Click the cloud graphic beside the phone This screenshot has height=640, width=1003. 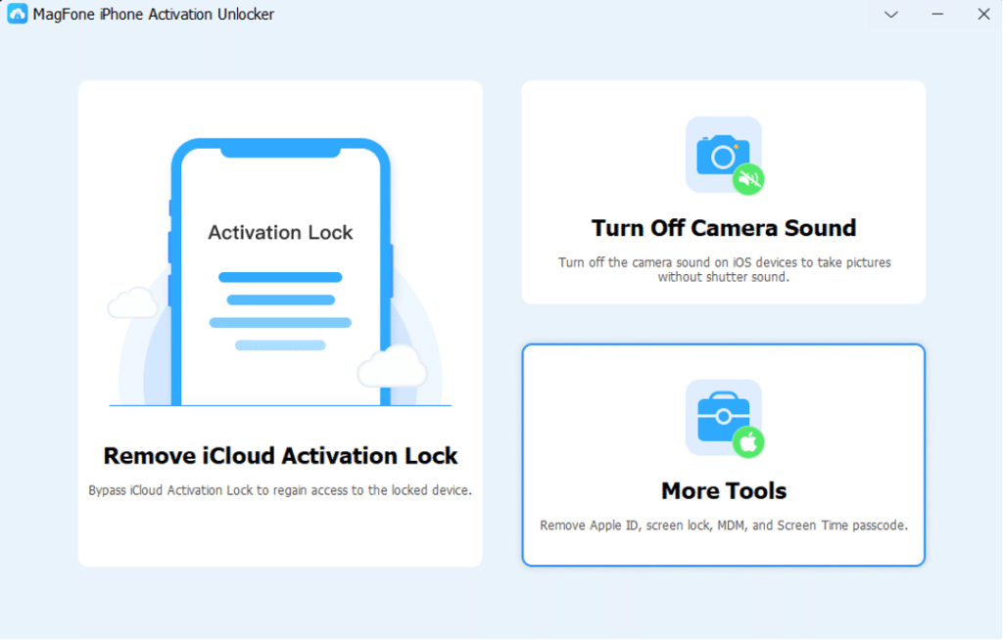(x=133, y=303)
